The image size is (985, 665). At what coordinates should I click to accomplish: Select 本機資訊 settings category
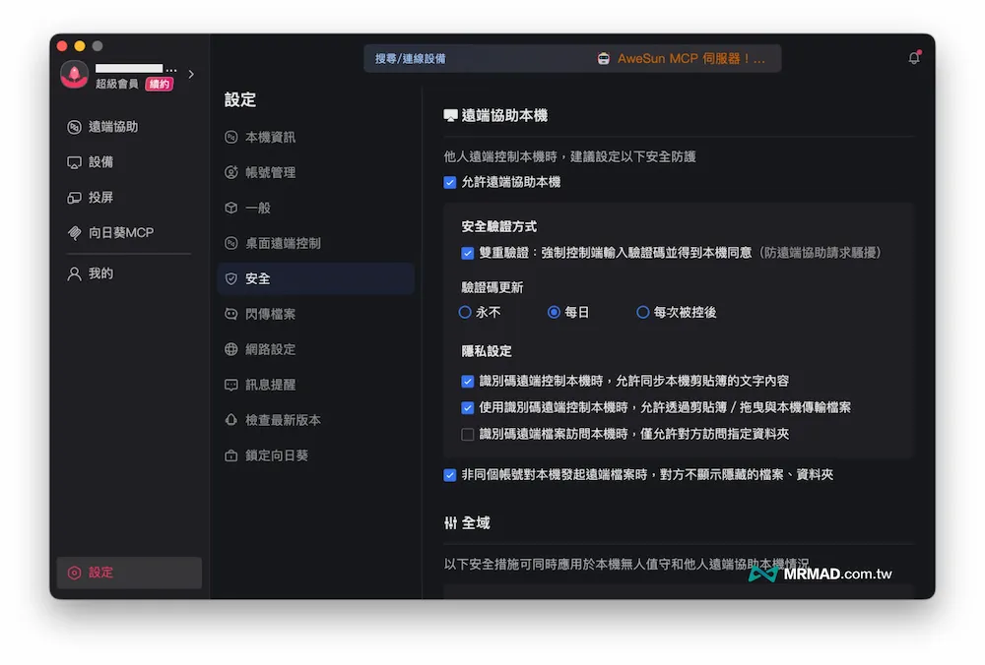[316, 138]
